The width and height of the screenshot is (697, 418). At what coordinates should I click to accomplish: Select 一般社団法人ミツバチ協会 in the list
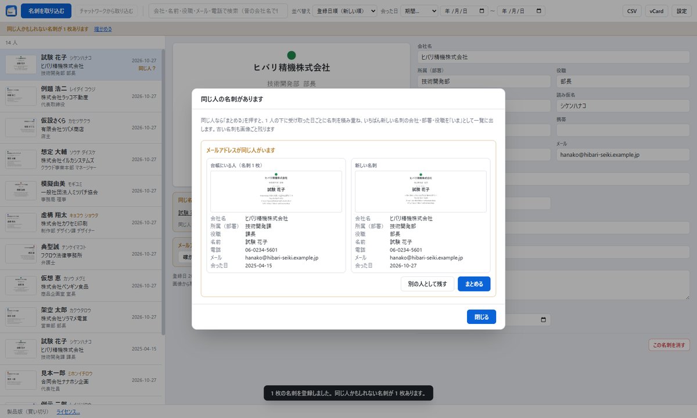tap(69, 192)
